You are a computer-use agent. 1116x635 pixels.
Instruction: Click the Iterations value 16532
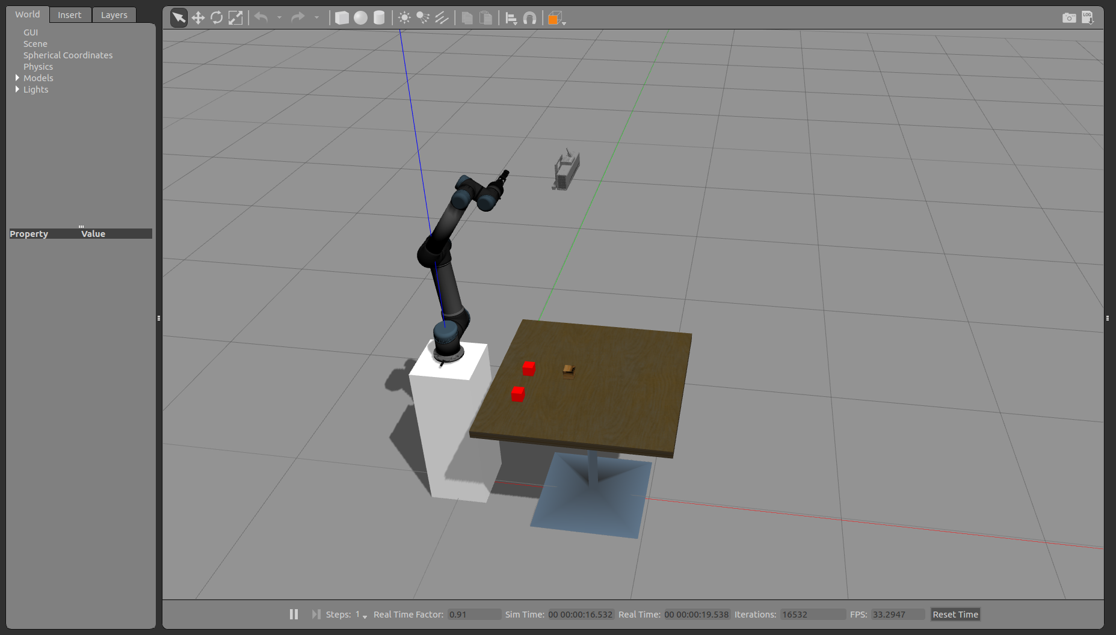click(813, 615)
